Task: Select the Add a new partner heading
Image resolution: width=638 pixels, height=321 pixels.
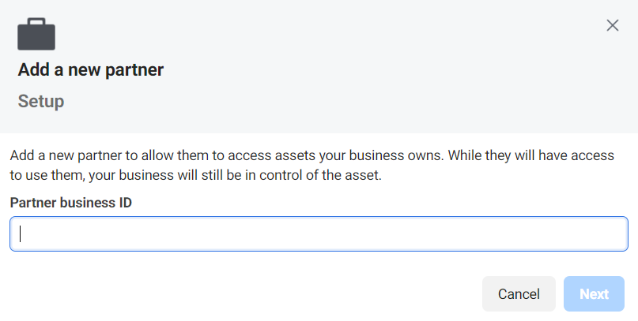Action: 91,70
